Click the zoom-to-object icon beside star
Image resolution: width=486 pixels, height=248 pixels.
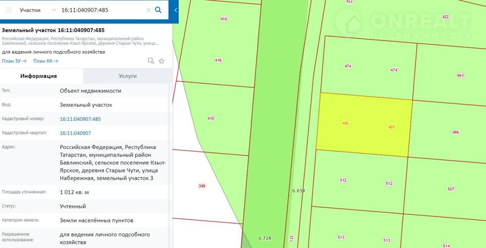point(151,61)
